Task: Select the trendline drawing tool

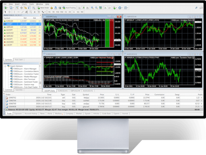Action: pos(23,12)
